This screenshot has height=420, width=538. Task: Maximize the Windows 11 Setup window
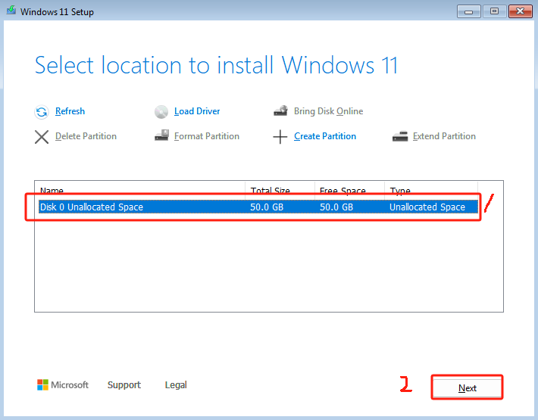pos(494,11)
